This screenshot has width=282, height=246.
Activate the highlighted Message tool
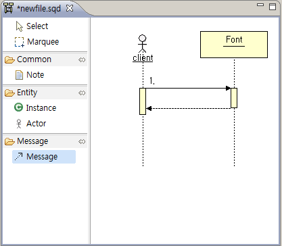click(44, 157)
